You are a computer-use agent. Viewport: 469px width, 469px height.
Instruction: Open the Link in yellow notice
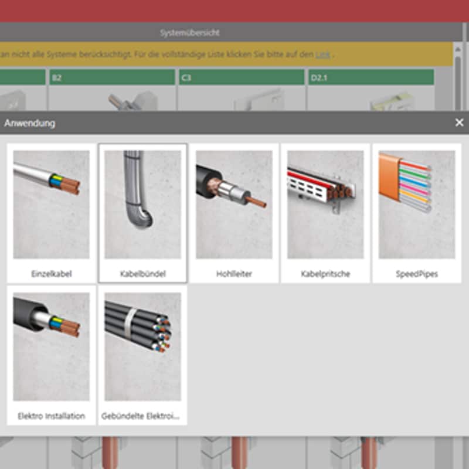[322, 55]
